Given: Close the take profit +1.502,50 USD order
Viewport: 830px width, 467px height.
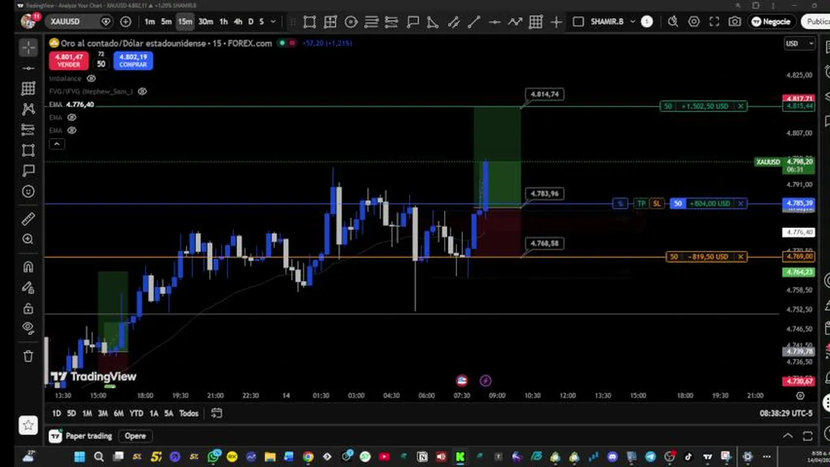Looking at the screenshot, I should 740,106.
